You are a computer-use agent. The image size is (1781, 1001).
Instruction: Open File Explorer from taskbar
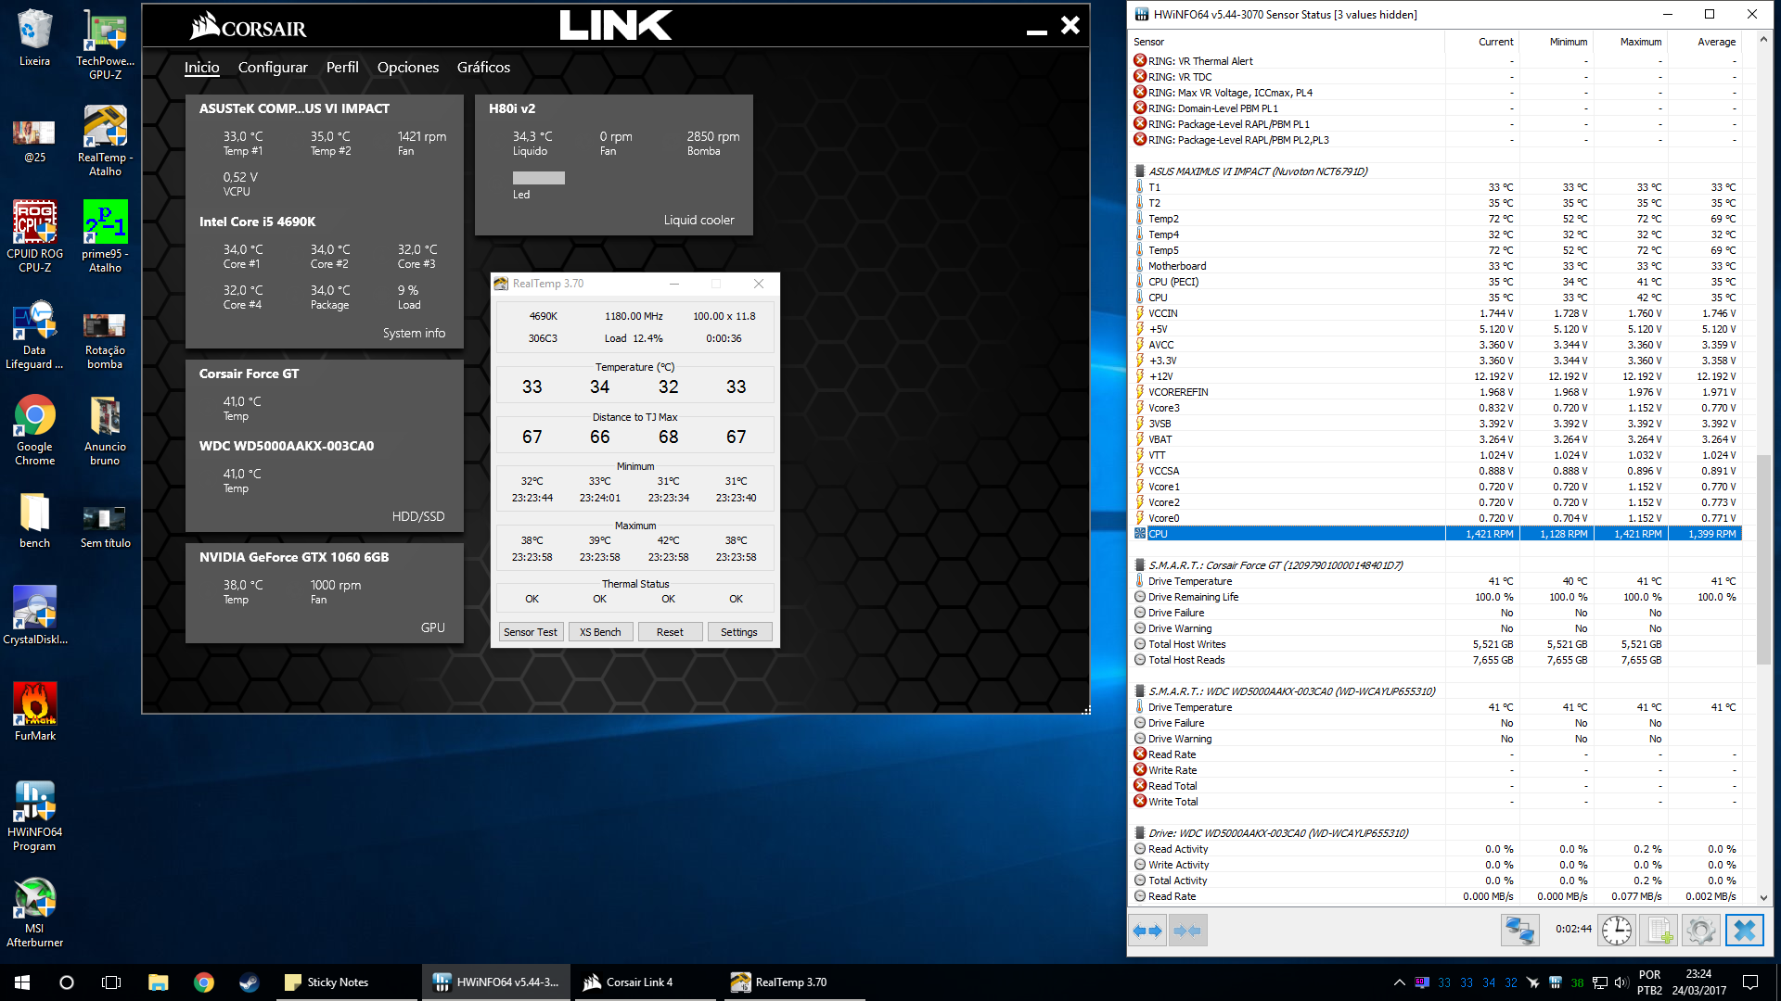coord(158,982)
